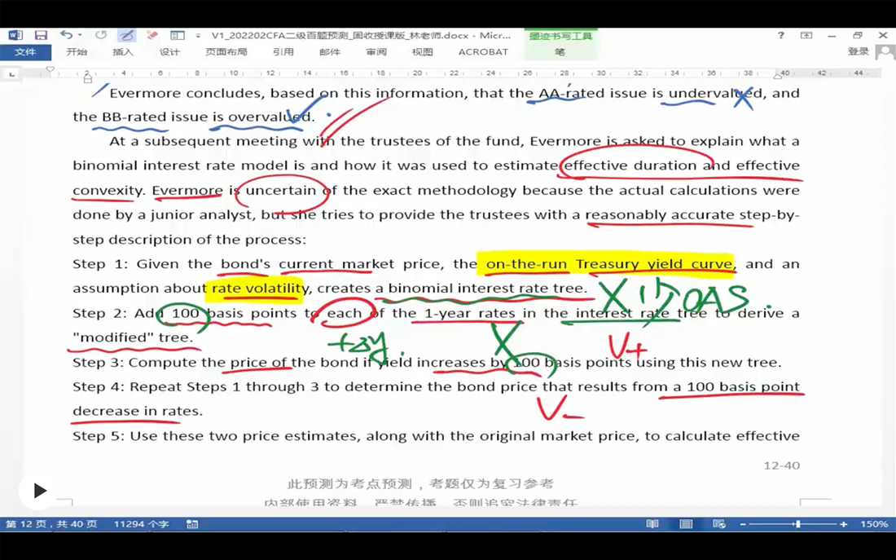Toggle the ink pen drawing tool

tap(126, 36)
